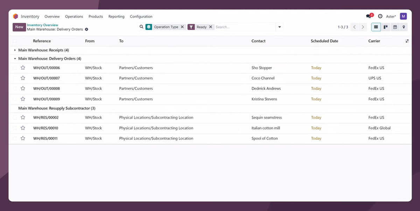Open the user avatar M menu
Image resolution: width=420 pixels, height=211 pixels.
pos(403,16)
